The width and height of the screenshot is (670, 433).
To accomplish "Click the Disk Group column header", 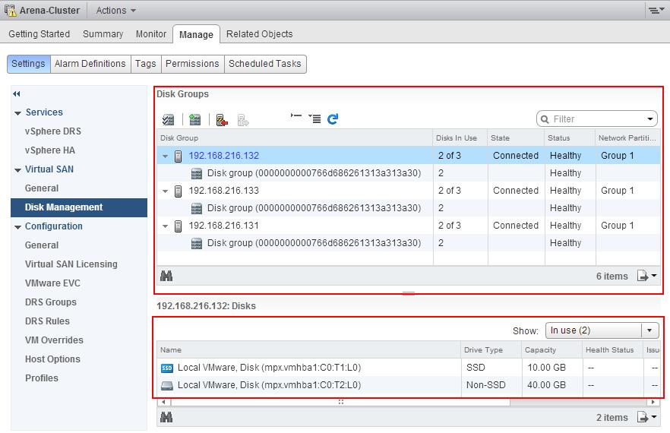I will [x=295, y=138].
